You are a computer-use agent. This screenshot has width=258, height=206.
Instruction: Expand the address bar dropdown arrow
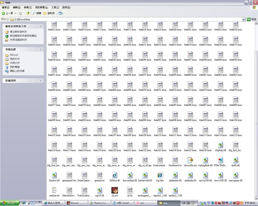244,19
